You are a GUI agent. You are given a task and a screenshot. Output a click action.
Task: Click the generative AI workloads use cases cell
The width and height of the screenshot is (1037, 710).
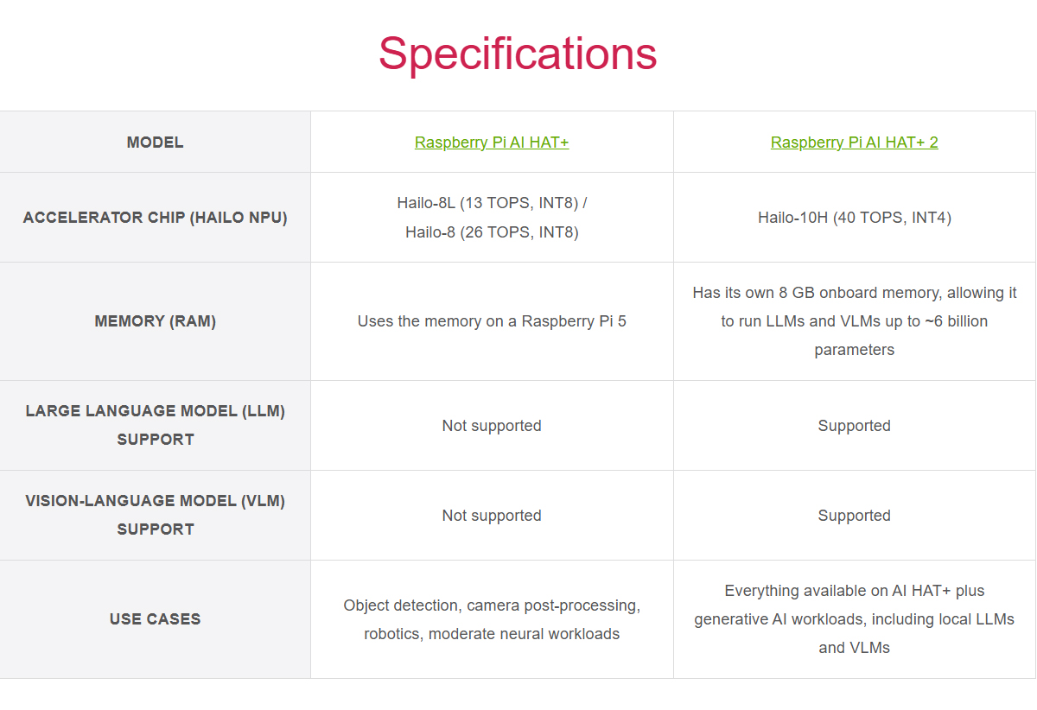point(854,619)
